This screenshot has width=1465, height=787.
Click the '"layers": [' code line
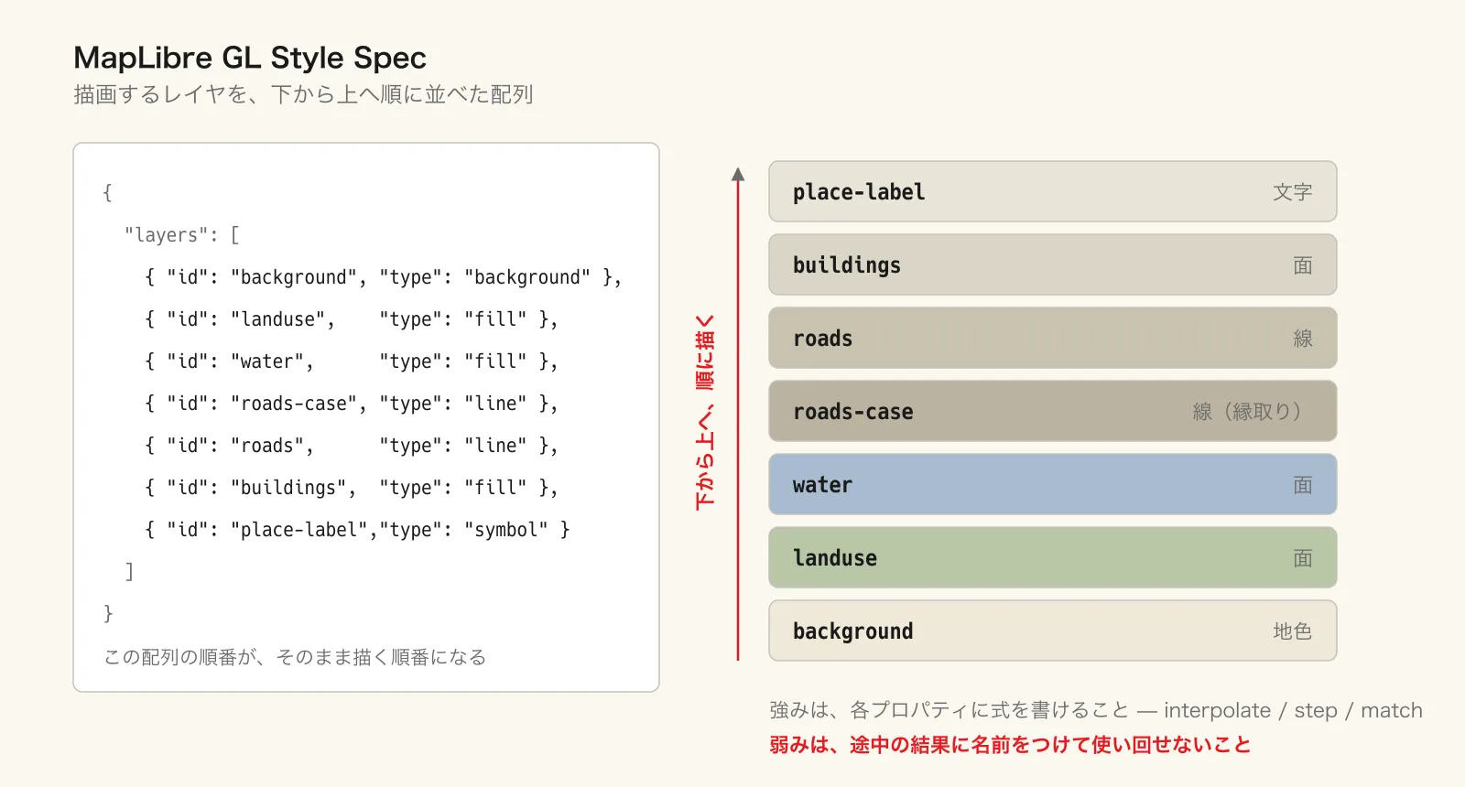coord(182,235)
